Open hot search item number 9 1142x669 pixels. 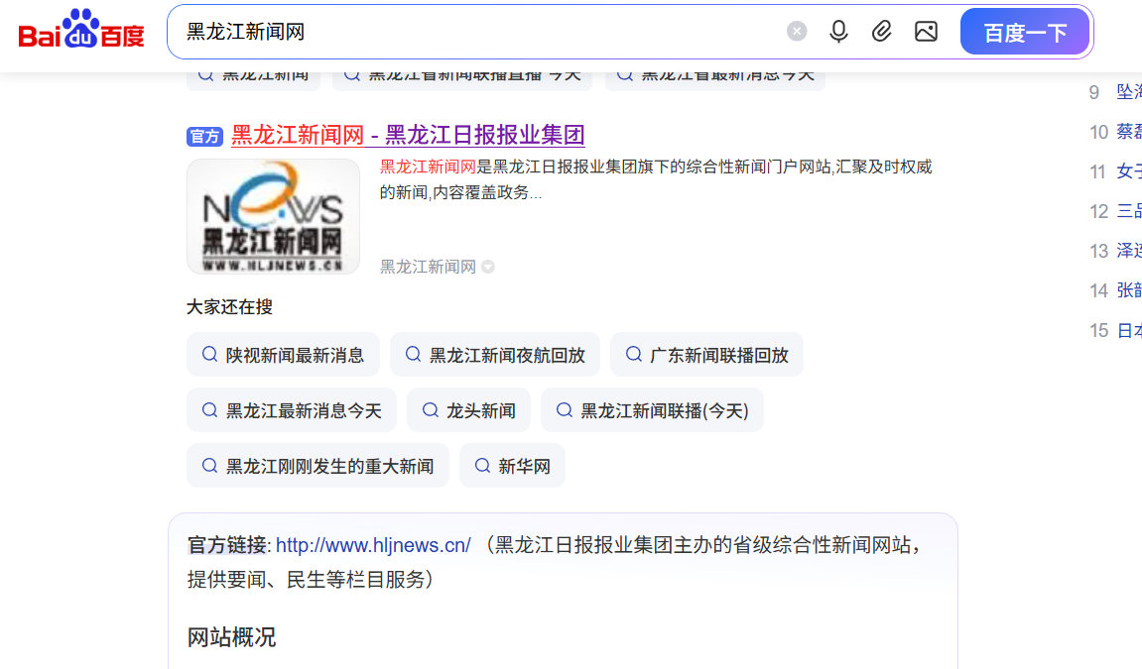pos(1115,91)
